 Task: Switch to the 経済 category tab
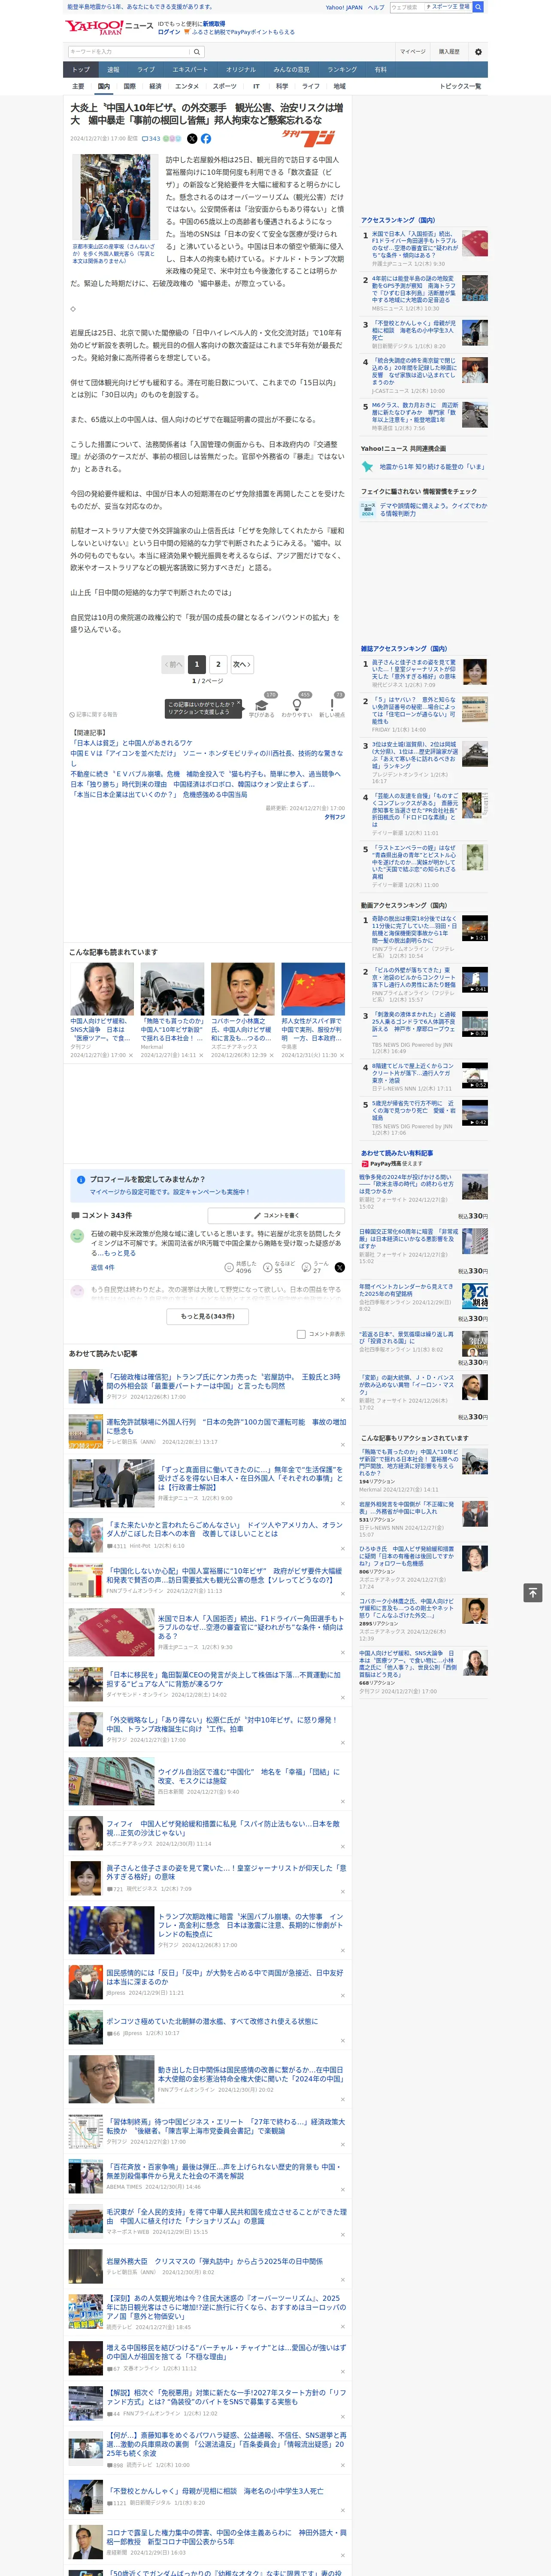[x=155, y=86]
